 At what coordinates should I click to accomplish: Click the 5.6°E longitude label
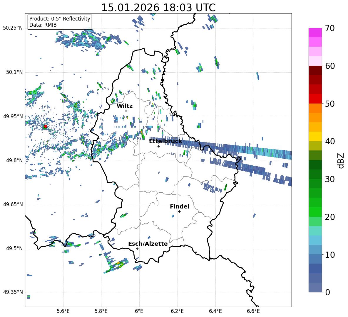point(63,311)
